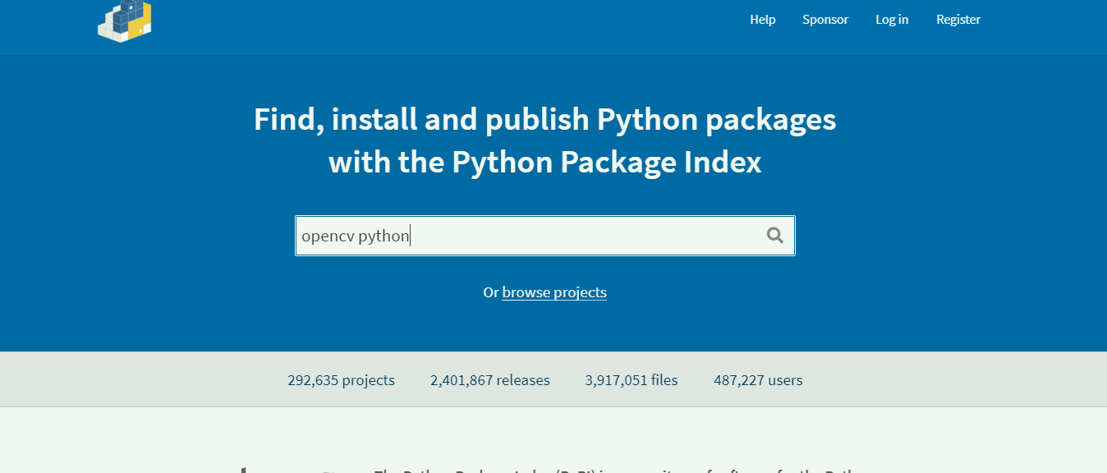This screenshot has height=473, width=1107.
Task: Click the Log in link
Action: coord(891,20)
